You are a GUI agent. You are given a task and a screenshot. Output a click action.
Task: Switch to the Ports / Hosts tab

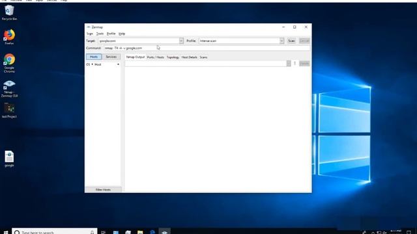[156, 57]
